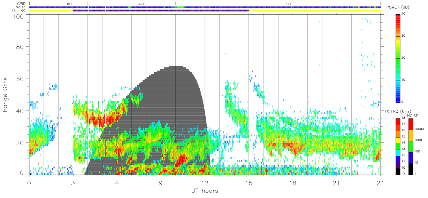Click the "10000" label on the NOISE legend
This screenshot has height=198, width=428.
(x=419, y=129)
